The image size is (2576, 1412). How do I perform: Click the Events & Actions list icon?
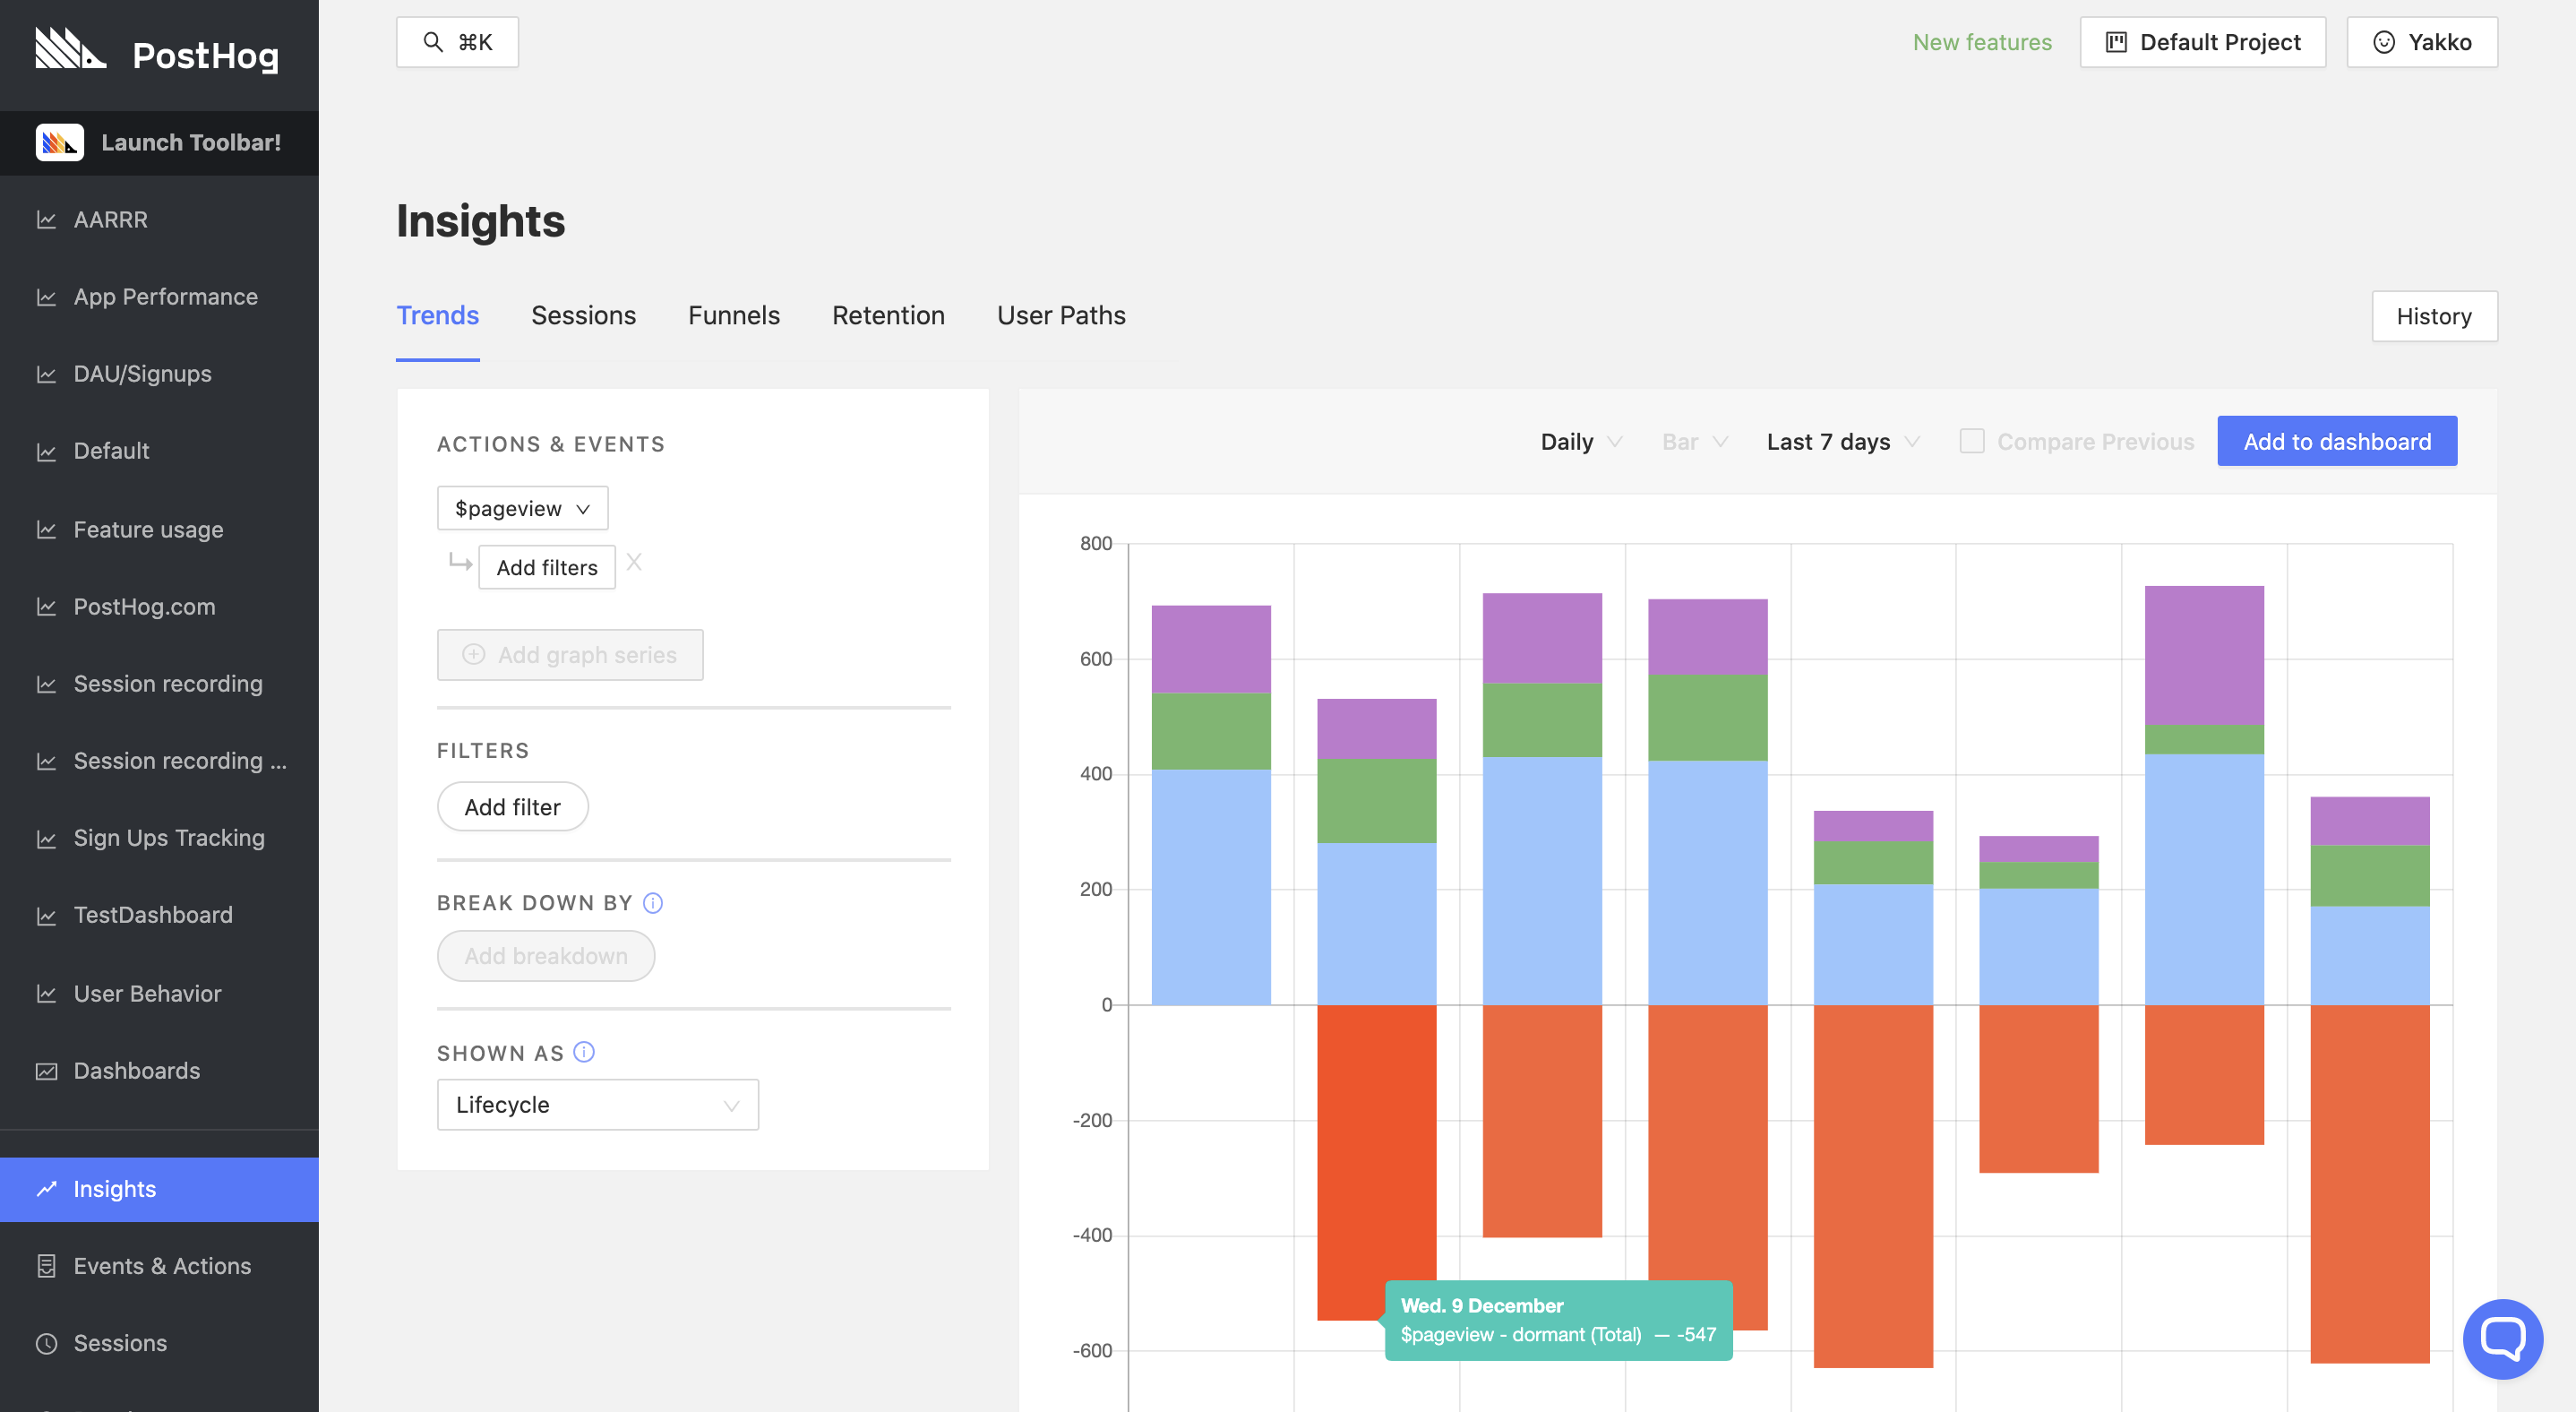[46, 1265]
